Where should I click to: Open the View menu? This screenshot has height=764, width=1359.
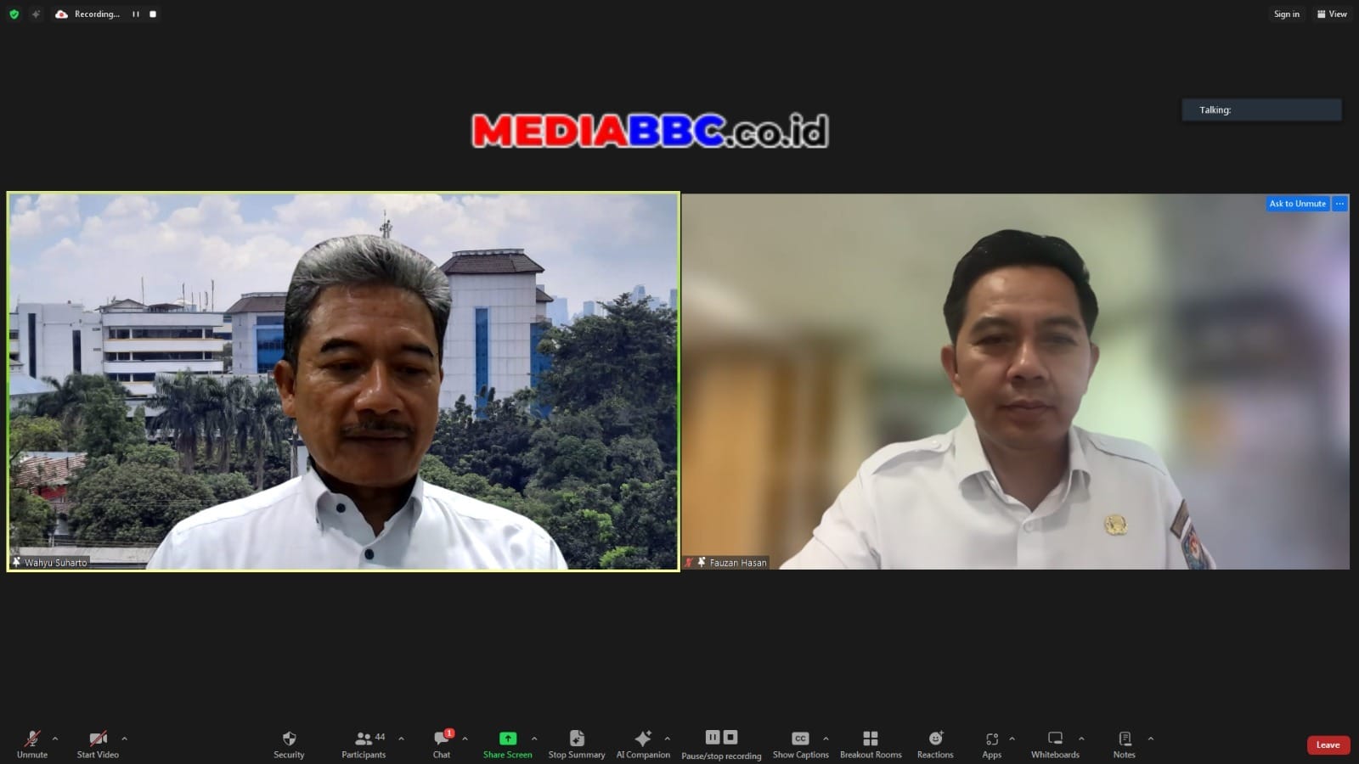1332,14
